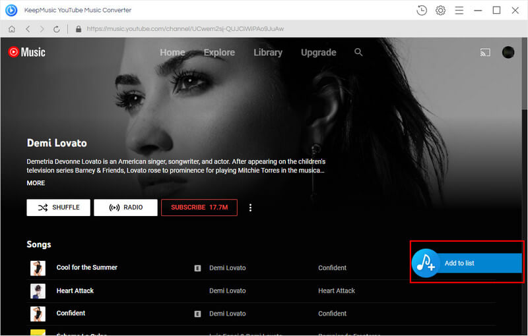Play the song Cool for the Summer
The height and width of the screenshot is (336, 528).
click(x=87, y=267)
